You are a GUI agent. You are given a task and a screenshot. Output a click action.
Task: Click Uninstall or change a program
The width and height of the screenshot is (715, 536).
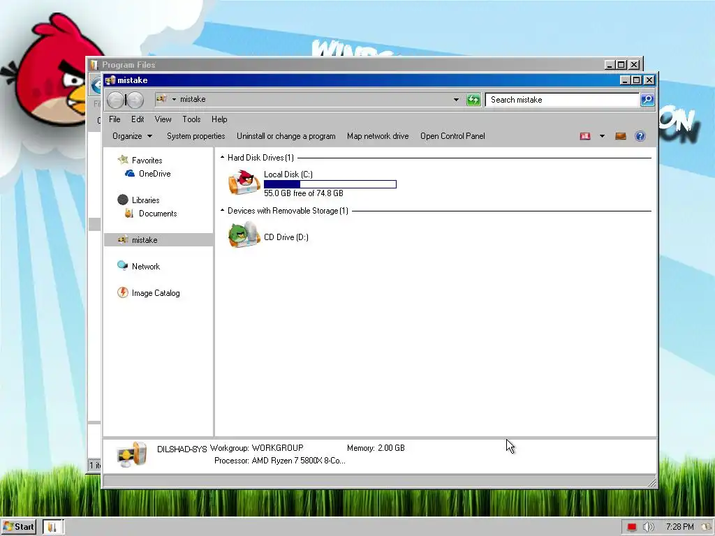[286, 136]
